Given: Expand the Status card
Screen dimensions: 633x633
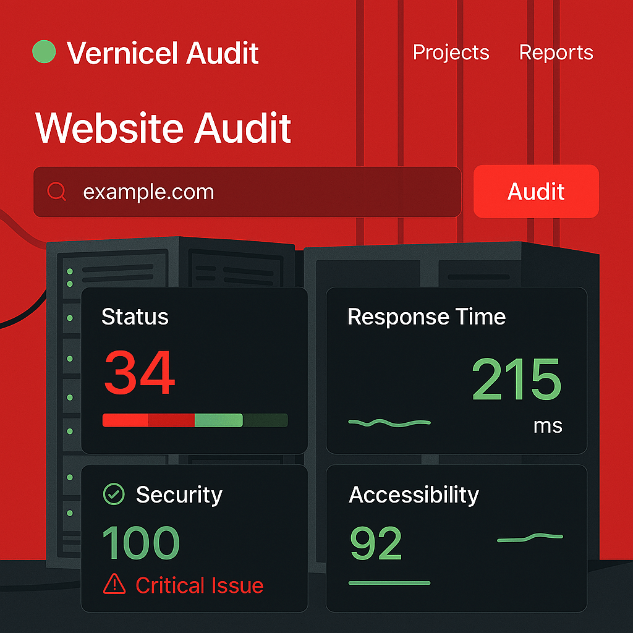Looking at the screenshot, I should click(x=195, y=369).
